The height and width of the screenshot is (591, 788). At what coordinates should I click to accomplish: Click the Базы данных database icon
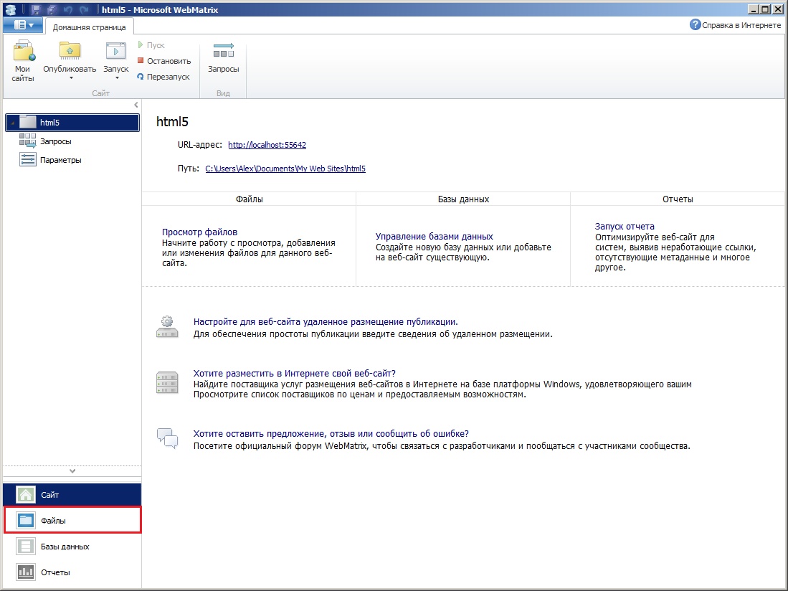coord(26,547)
